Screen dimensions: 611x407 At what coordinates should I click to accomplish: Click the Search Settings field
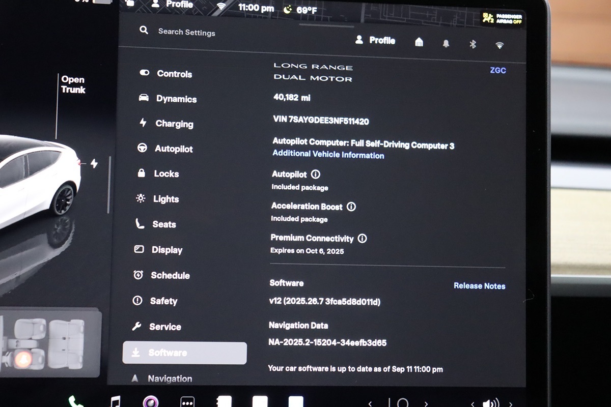coord(186,32)
